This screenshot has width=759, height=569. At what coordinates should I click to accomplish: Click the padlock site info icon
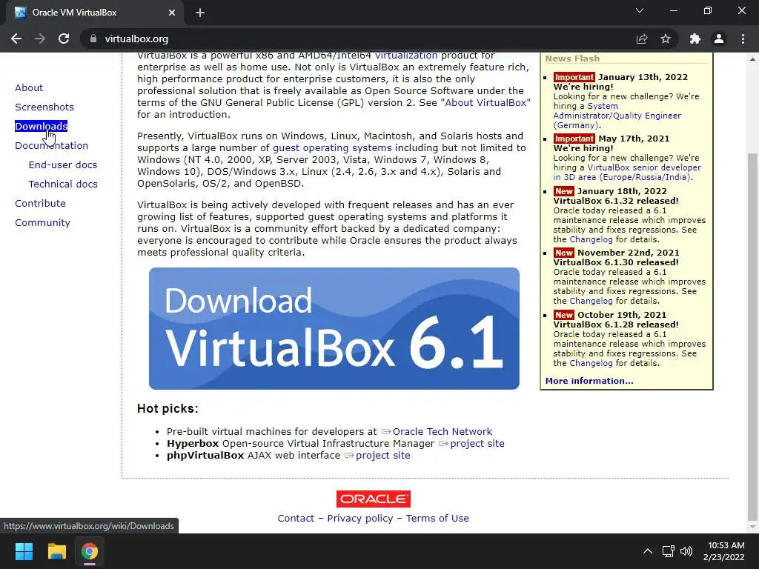93,39
